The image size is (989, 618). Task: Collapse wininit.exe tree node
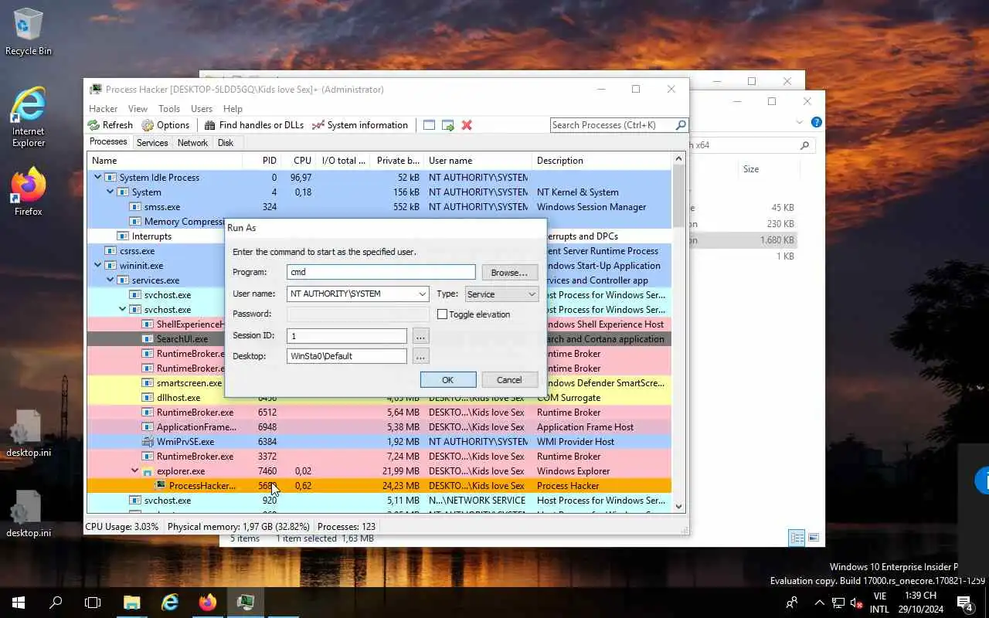coord(97,265)
